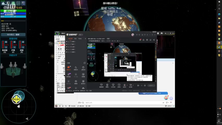This screenshot has height=125, width=222.
Task: Click the weapon (R) energy level bar
Action: click(20, 45)
